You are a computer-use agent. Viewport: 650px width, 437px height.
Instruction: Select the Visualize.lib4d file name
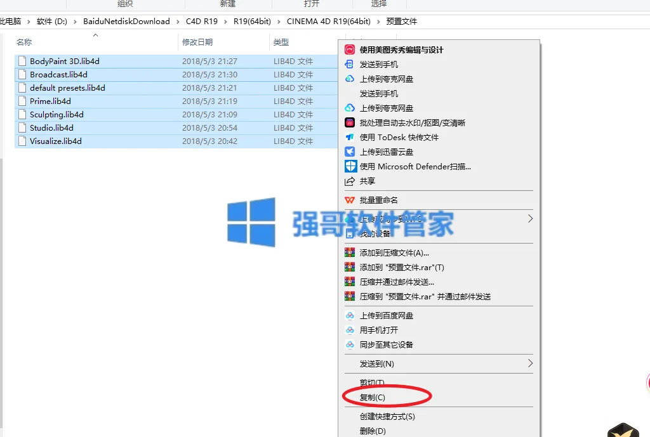tap(56, 141)
